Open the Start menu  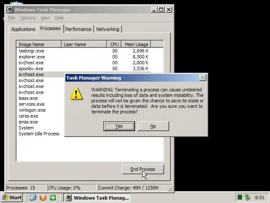click(12, 198)
